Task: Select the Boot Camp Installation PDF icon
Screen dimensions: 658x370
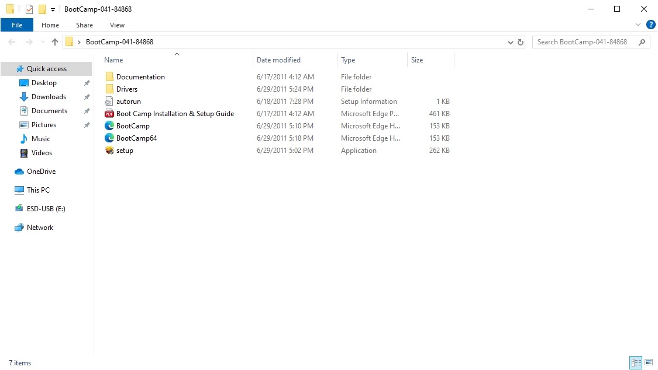Action: pos(109,113)
